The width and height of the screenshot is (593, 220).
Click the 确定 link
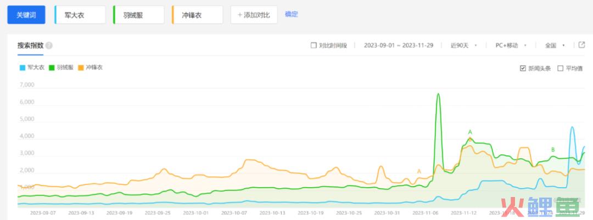(x=291, y=14)
